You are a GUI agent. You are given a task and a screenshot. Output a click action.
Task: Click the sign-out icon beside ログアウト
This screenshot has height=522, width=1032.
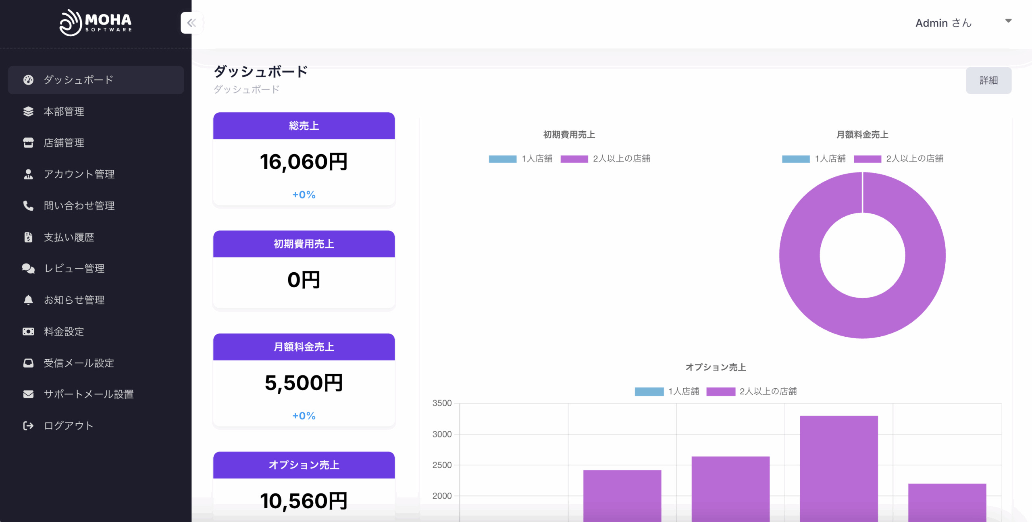pos(28,426)
